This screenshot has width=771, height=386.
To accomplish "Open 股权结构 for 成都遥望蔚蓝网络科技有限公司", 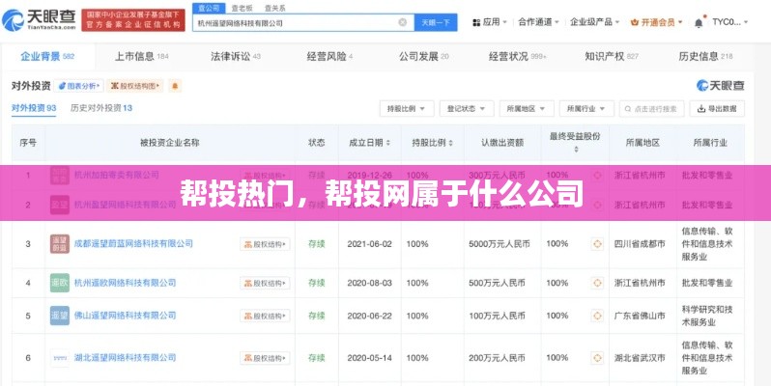I will coord(265,244).
